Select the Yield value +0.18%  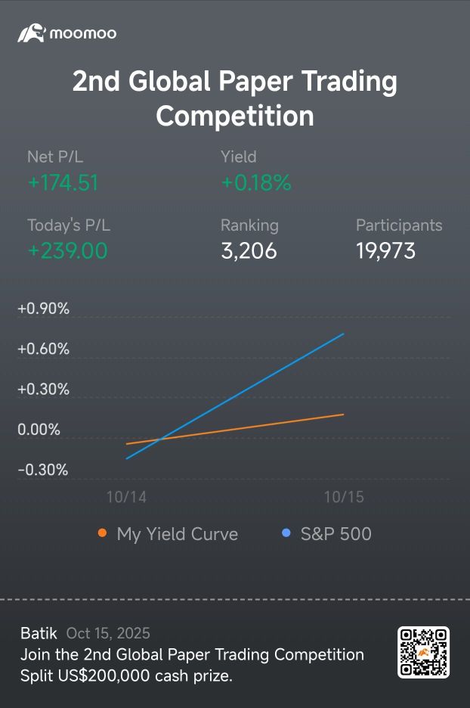coord(256,183)
